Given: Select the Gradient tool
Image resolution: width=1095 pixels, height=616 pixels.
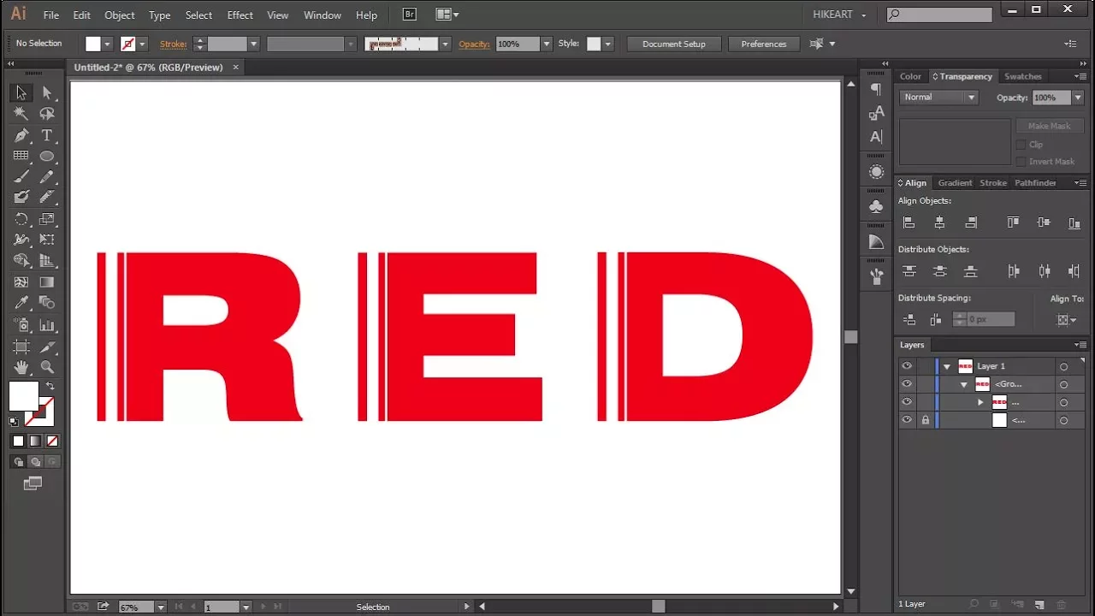Looking at the screenshot, I should pyautogui.click(x=47, y=282).
